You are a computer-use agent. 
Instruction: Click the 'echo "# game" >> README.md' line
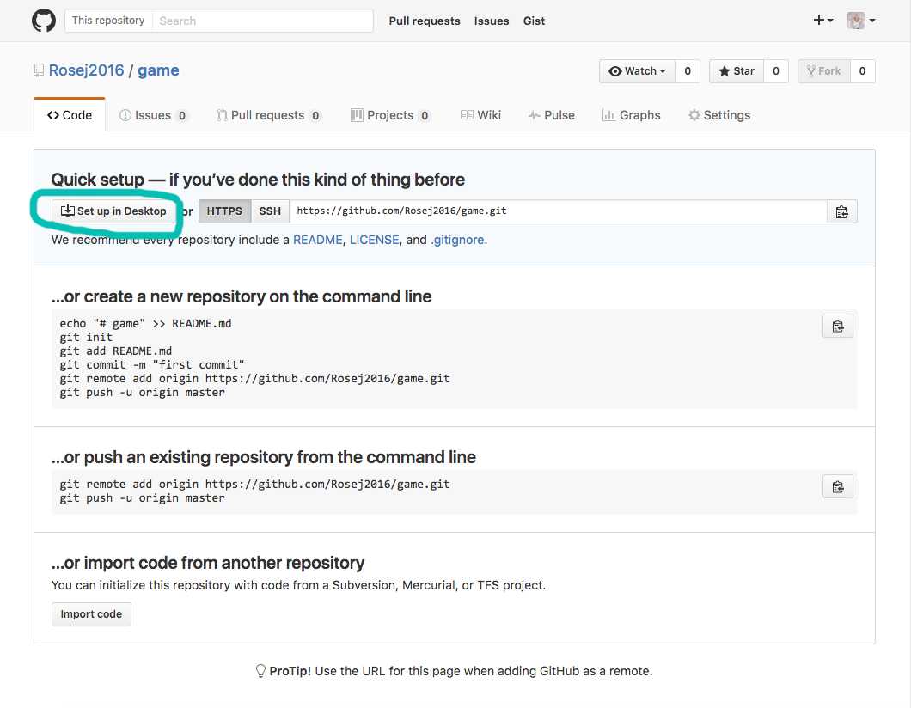[x=145, y=324]
